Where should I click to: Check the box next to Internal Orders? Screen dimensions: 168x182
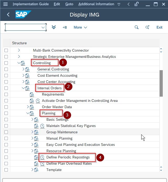point(6,88)
